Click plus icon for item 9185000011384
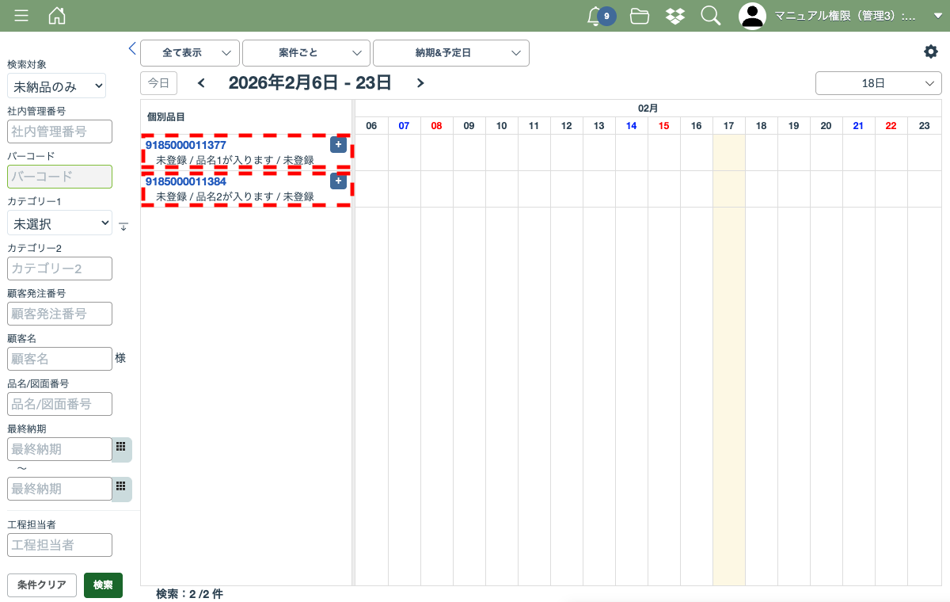 point(338,181)
